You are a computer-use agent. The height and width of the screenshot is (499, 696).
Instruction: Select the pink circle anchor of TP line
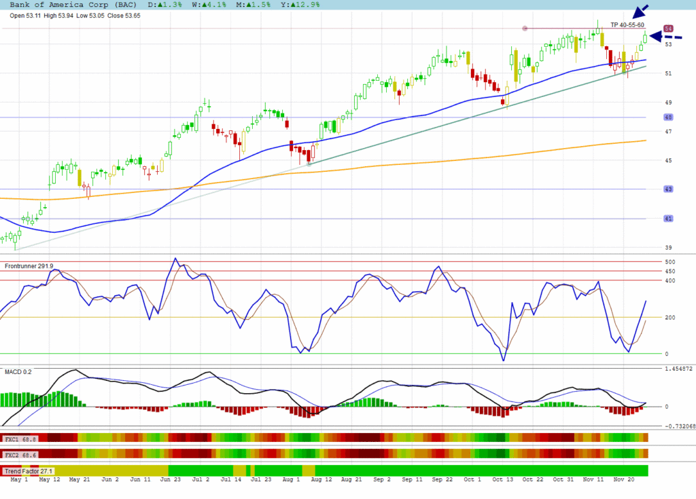[524, 29]
